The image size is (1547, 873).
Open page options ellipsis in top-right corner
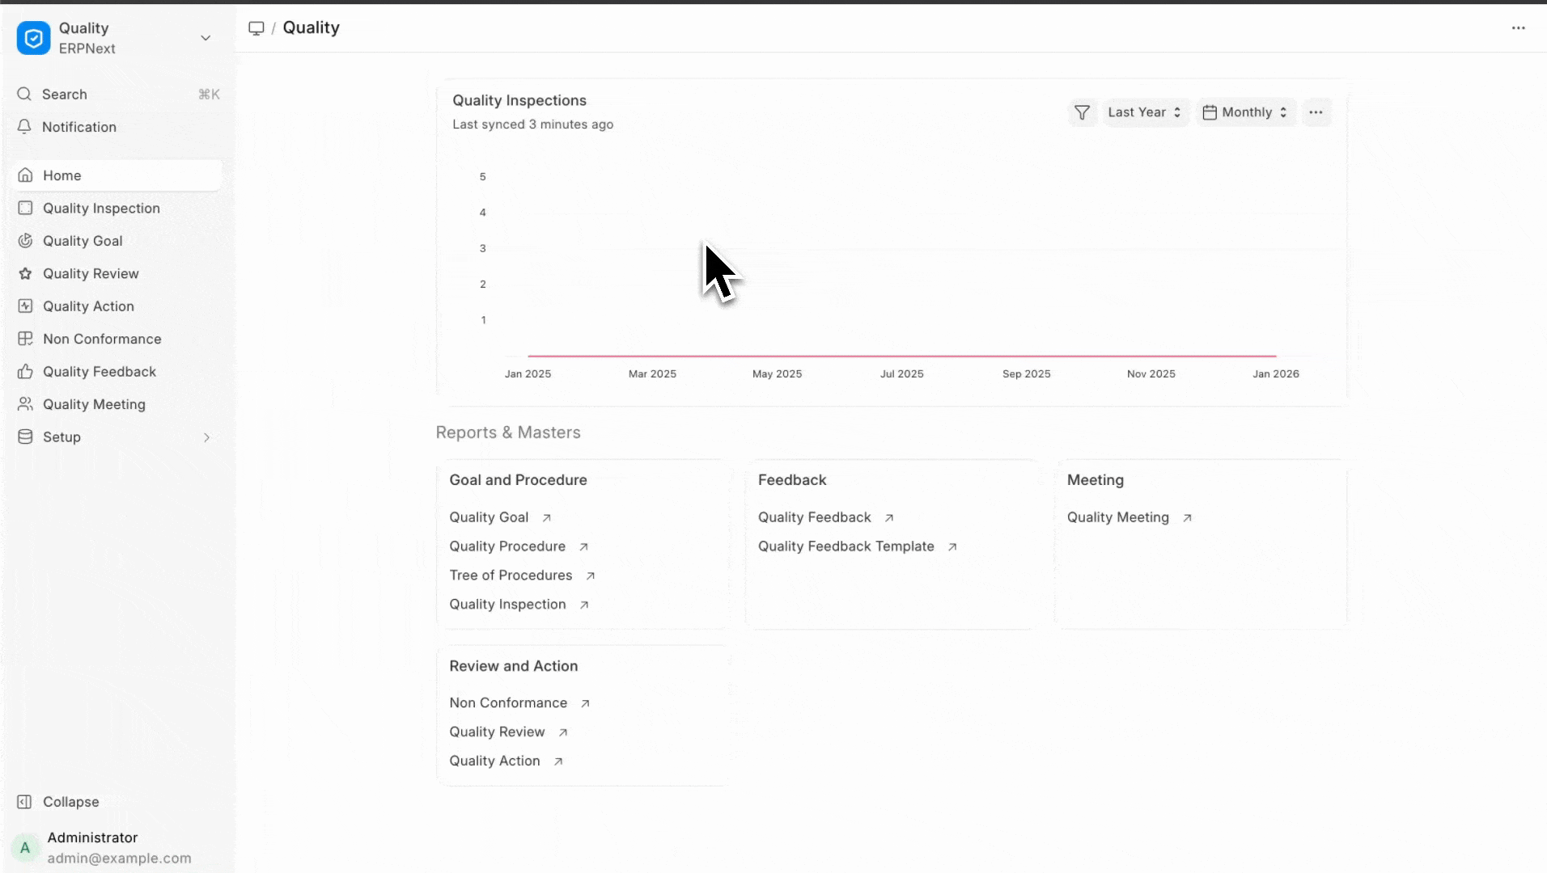click(x=1518, y=28)
